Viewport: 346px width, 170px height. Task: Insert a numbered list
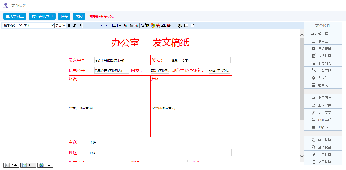[x=114, y=25]
